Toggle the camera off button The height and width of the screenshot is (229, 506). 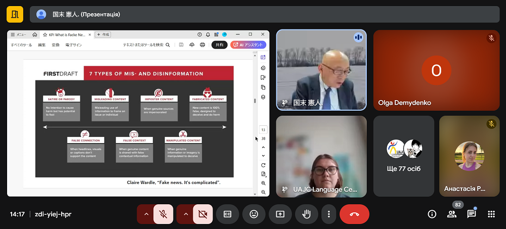(203, 214)
